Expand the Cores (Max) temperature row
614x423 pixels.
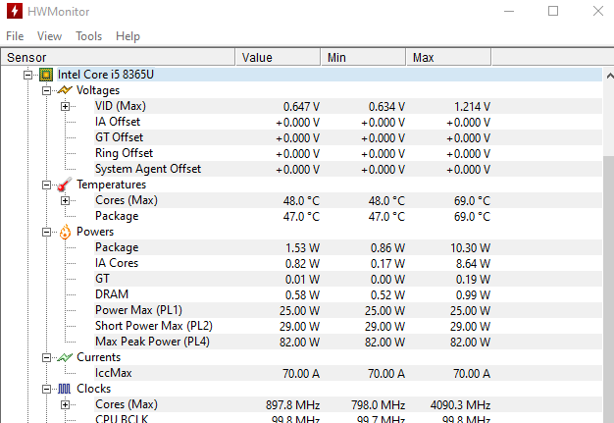(65, 200)
